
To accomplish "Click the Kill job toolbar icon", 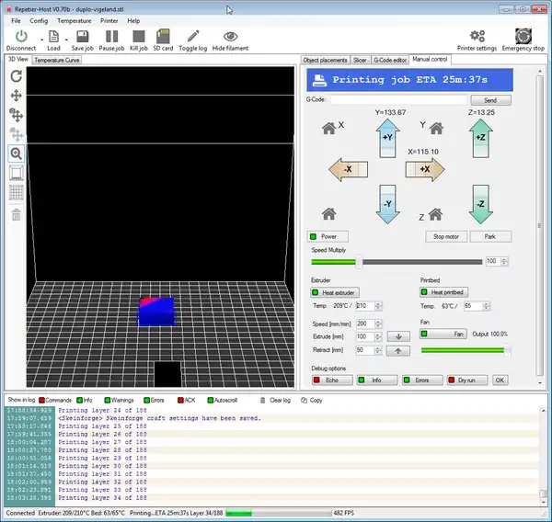I will (138, 39).
